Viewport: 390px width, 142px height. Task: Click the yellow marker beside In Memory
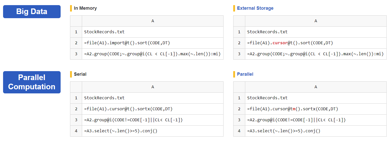click(71, 8)
